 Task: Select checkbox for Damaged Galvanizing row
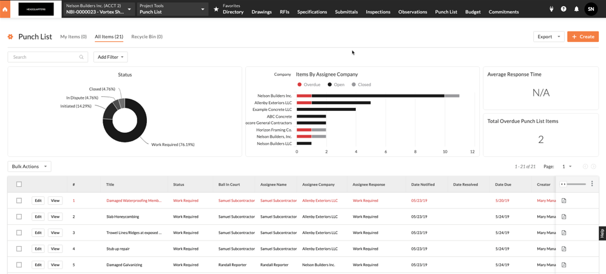click(19, 265)
